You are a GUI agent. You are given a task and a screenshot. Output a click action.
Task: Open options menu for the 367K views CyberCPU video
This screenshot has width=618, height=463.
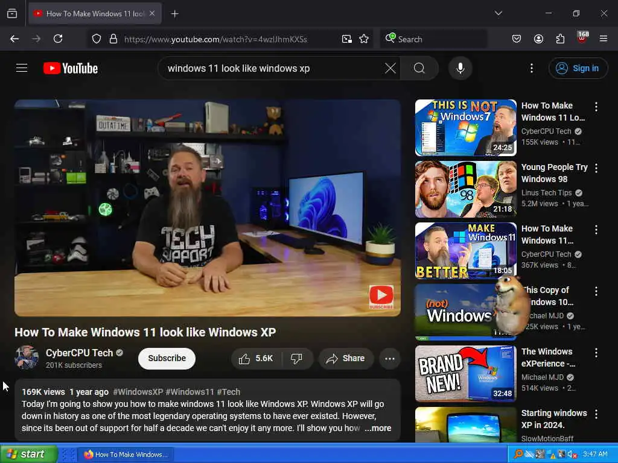coord(596,230)
